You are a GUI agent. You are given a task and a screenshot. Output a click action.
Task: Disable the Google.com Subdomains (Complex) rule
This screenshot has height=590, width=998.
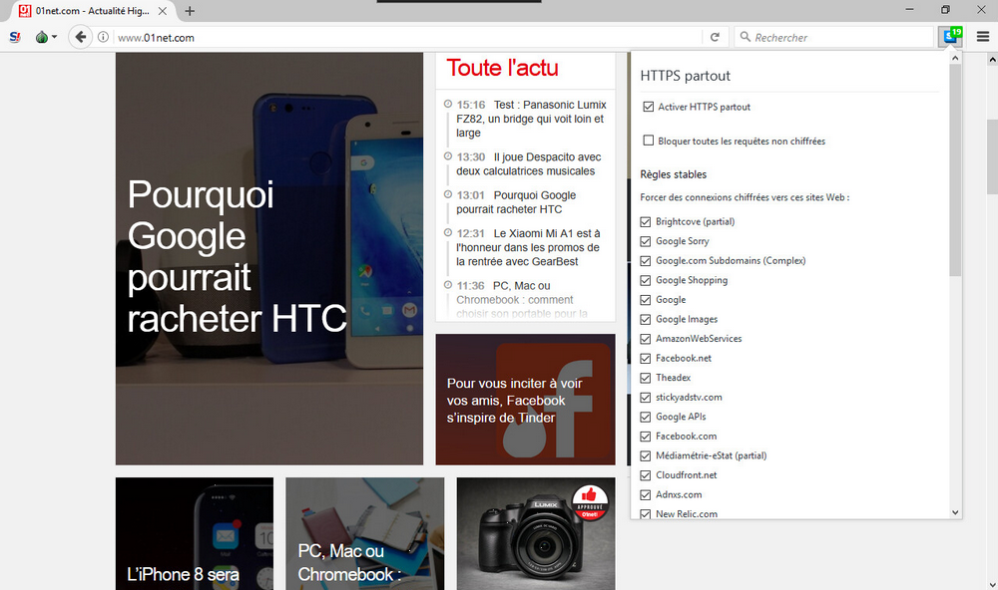point(646,261)
